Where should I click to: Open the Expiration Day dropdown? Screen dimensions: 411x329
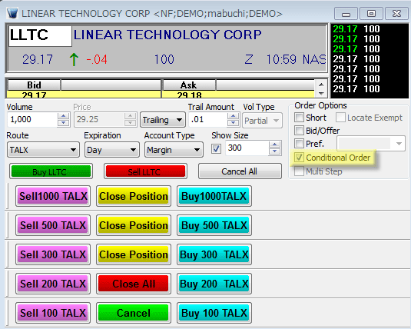pyautogui.click(x=112, y=150)
